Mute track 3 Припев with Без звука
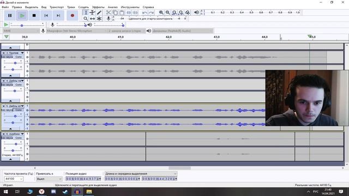Image resolution: width=349 pixels, height=196 pixels. click(7, 57)
